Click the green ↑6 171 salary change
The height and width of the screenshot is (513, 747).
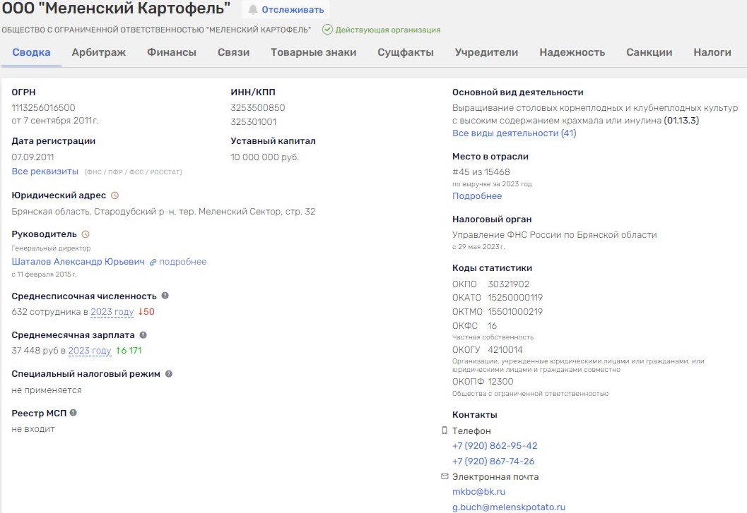coord(129,351)
